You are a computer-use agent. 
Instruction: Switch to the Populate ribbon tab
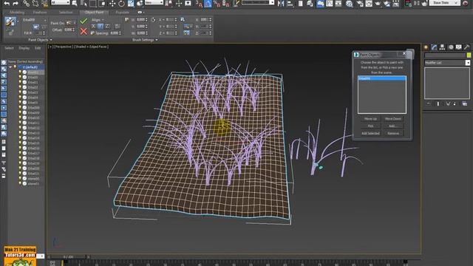(123, 13)
